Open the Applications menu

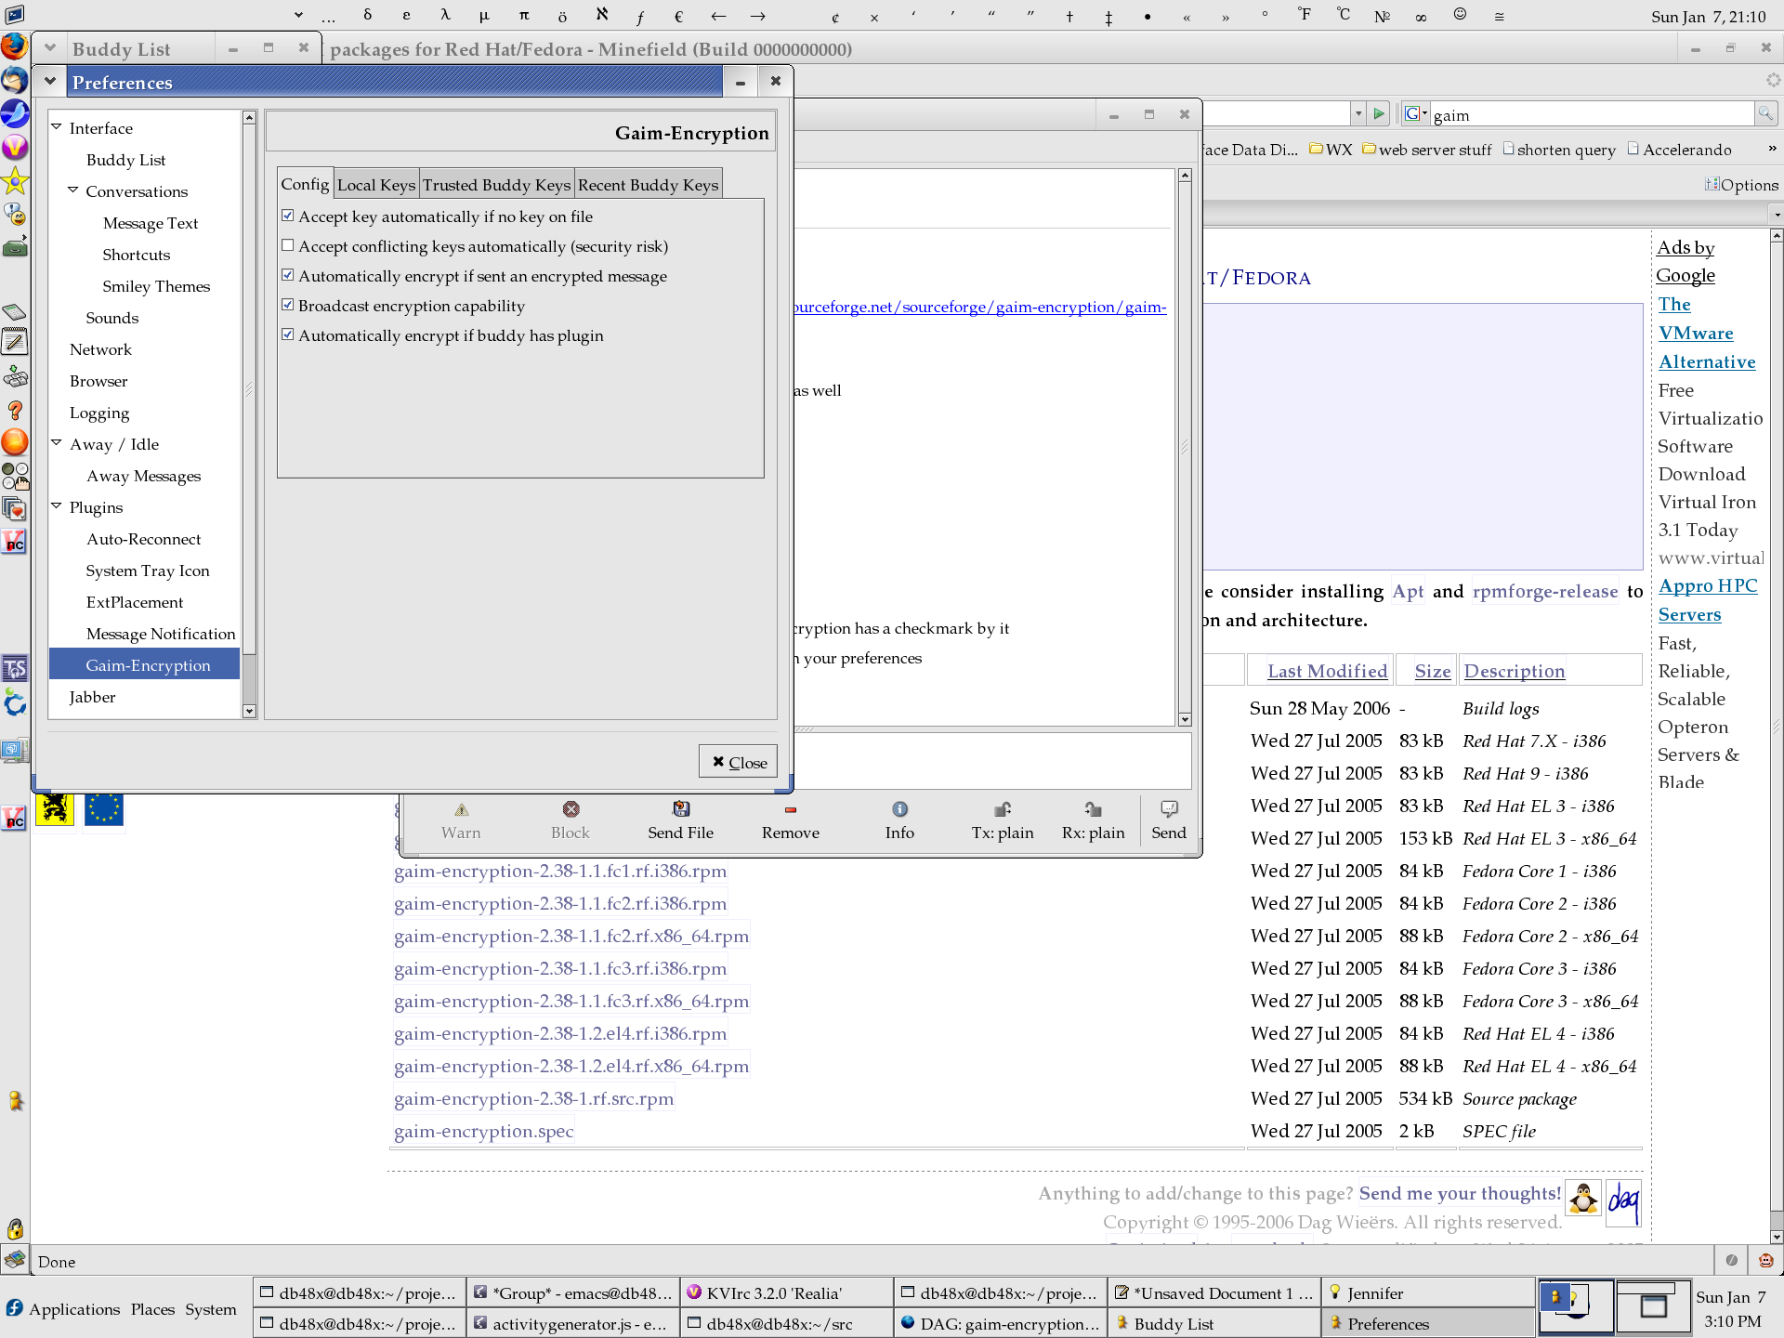(74, 1309)
